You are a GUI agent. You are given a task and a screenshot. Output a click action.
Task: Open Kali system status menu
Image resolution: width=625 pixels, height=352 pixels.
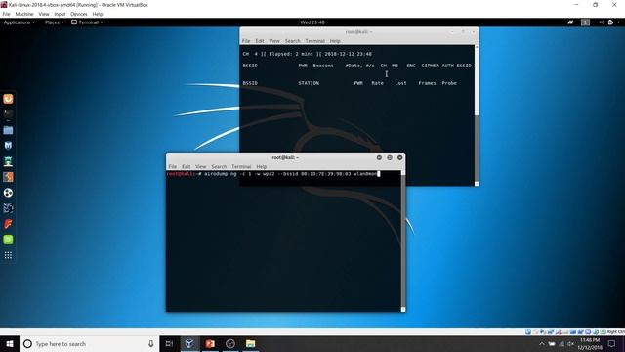610,22
